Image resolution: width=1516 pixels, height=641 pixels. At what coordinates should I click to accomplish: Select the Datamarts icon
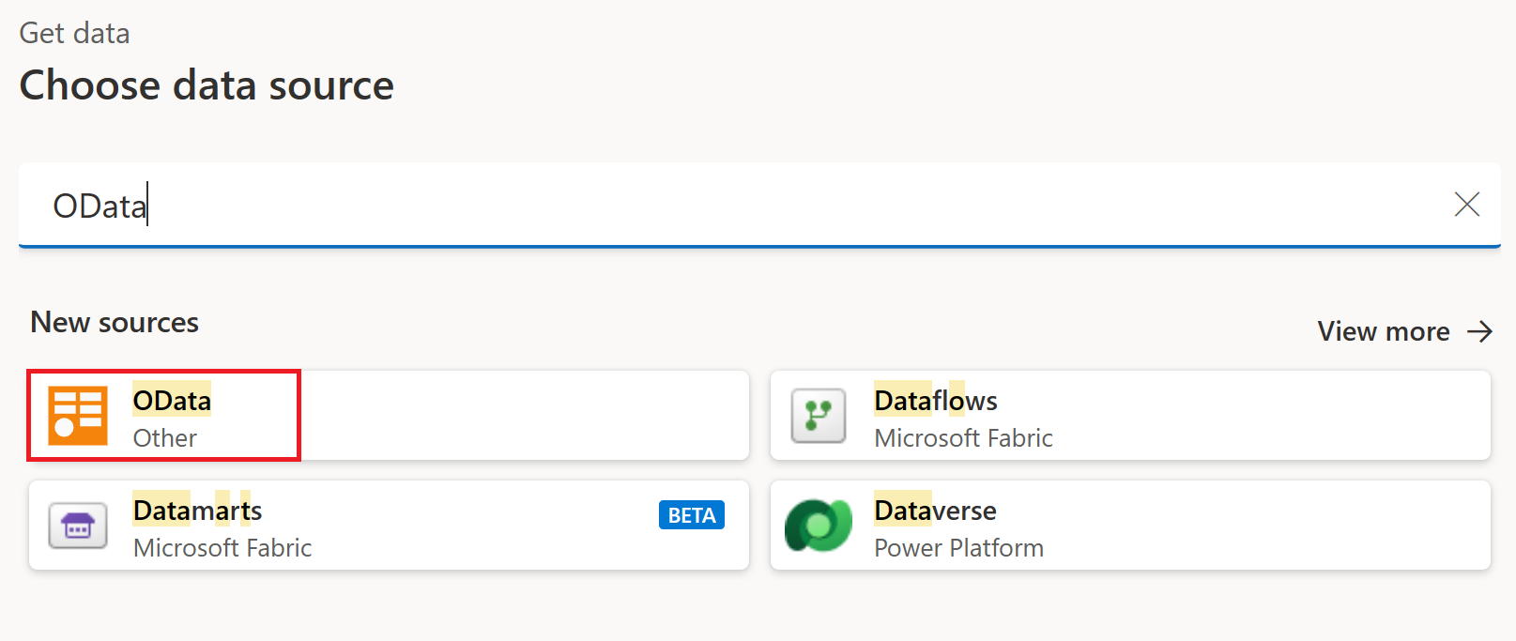(79, 526)
